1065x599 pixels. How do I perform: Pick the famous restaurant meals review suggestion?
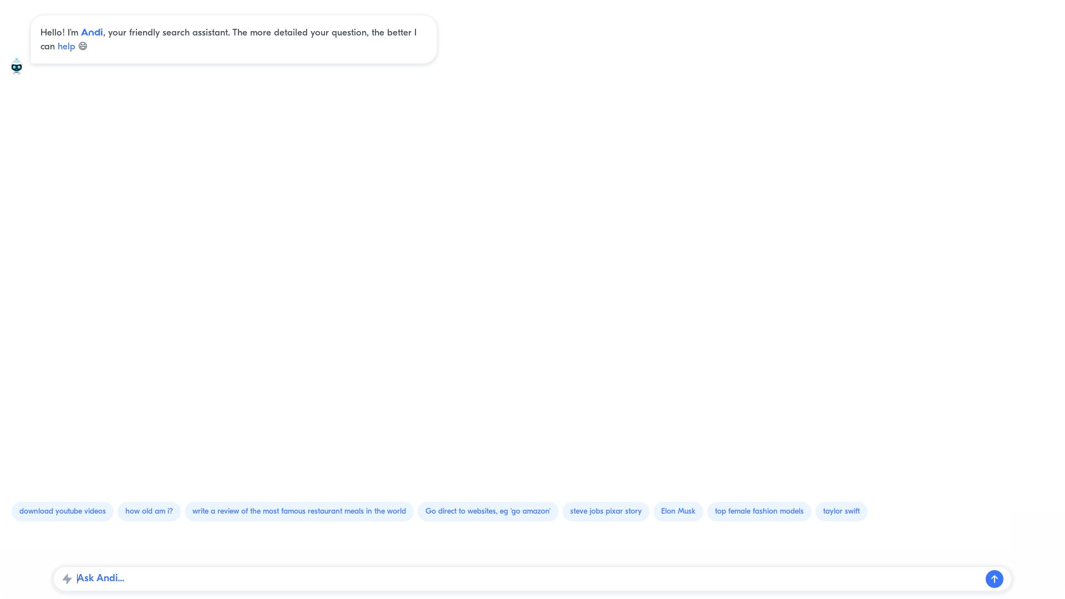[299, 511]
